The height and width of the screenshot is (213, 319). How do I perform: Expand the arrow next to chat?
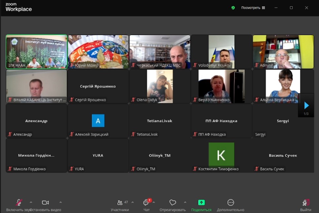tap(154, 202)
